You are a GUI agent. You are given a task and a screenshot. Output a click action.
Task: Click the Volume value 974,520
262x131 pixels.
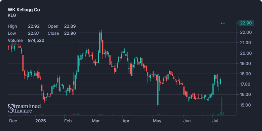(x=36, y=41)
